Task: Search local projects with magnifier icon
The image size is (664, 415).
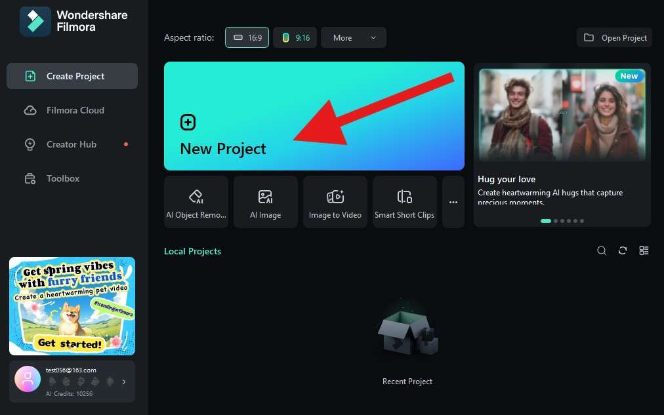Action: point(601,250)
